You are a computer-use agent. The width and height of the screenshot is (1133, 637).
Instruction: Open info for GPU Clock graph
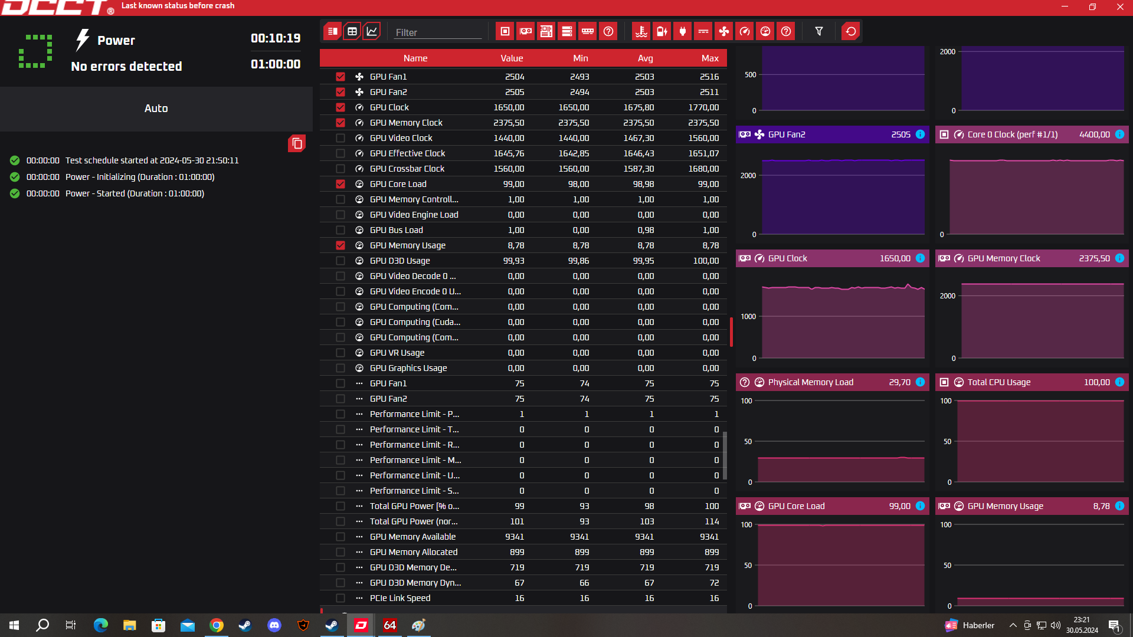tap(920, 258)
